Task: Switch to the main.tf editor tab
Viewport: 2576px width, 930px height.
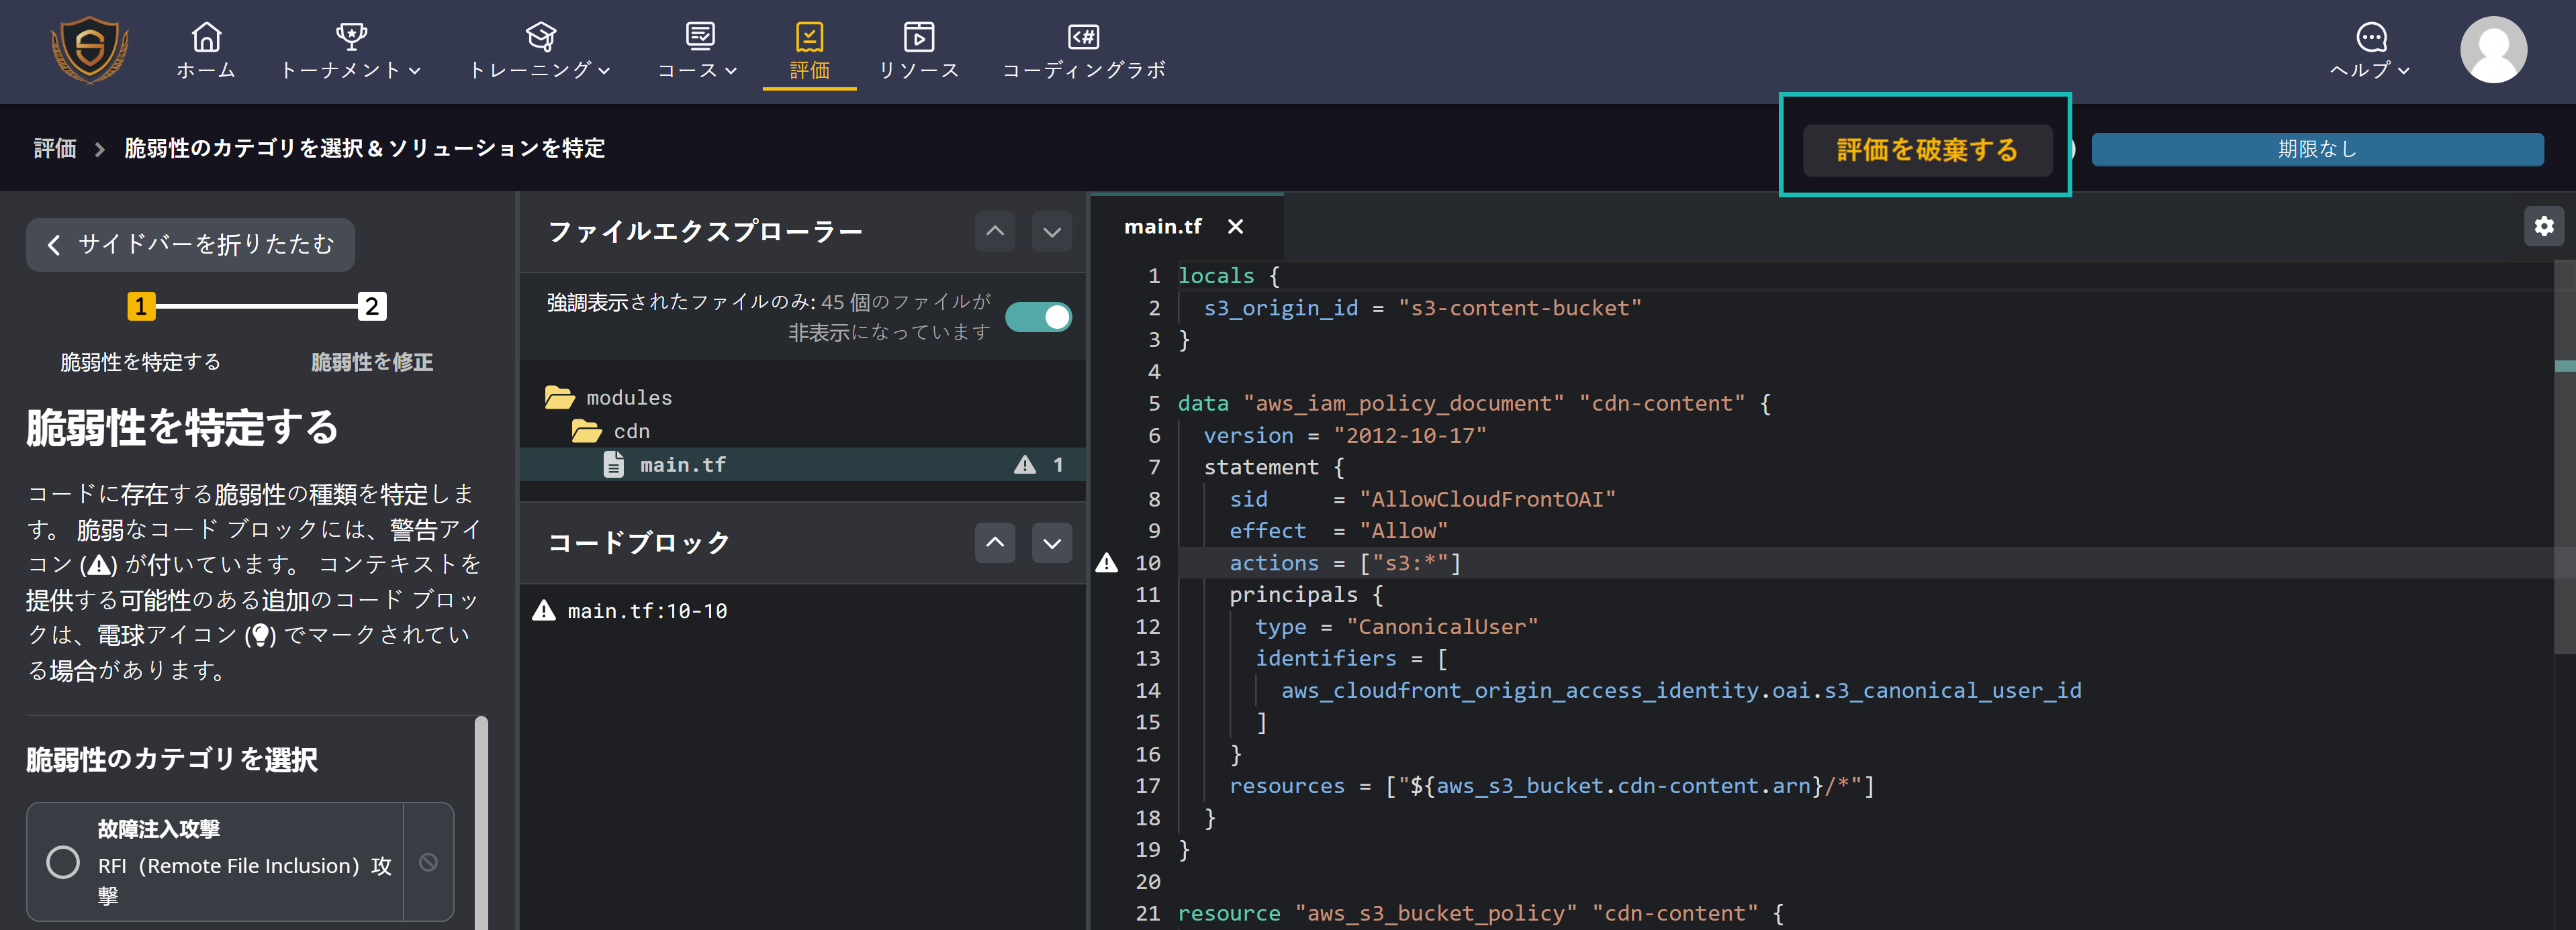Action: click(1162, 227)
